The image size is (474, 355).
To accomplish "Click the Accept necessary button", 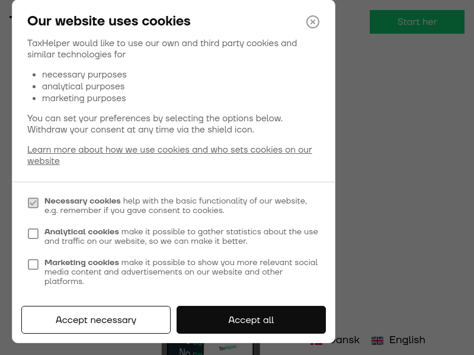I will (x=96, y=319).
